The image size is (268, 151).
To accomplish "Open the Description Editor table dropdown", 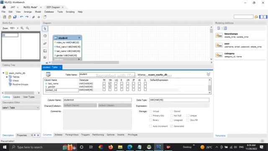I will [x=21, y=108].
